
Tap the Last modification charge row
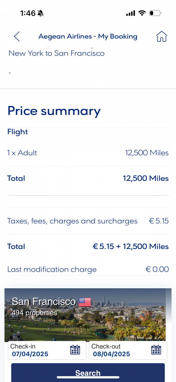click(x=88, y=270)
